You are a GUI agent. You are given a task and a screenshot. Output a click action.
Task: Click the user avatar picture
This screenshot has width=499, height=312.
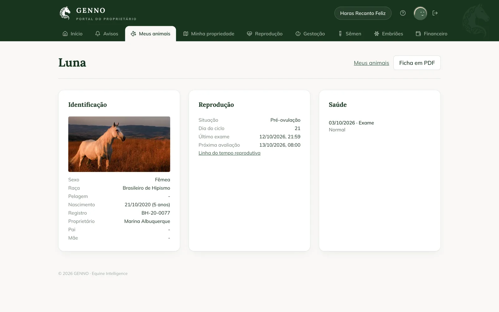pos(420,13)
